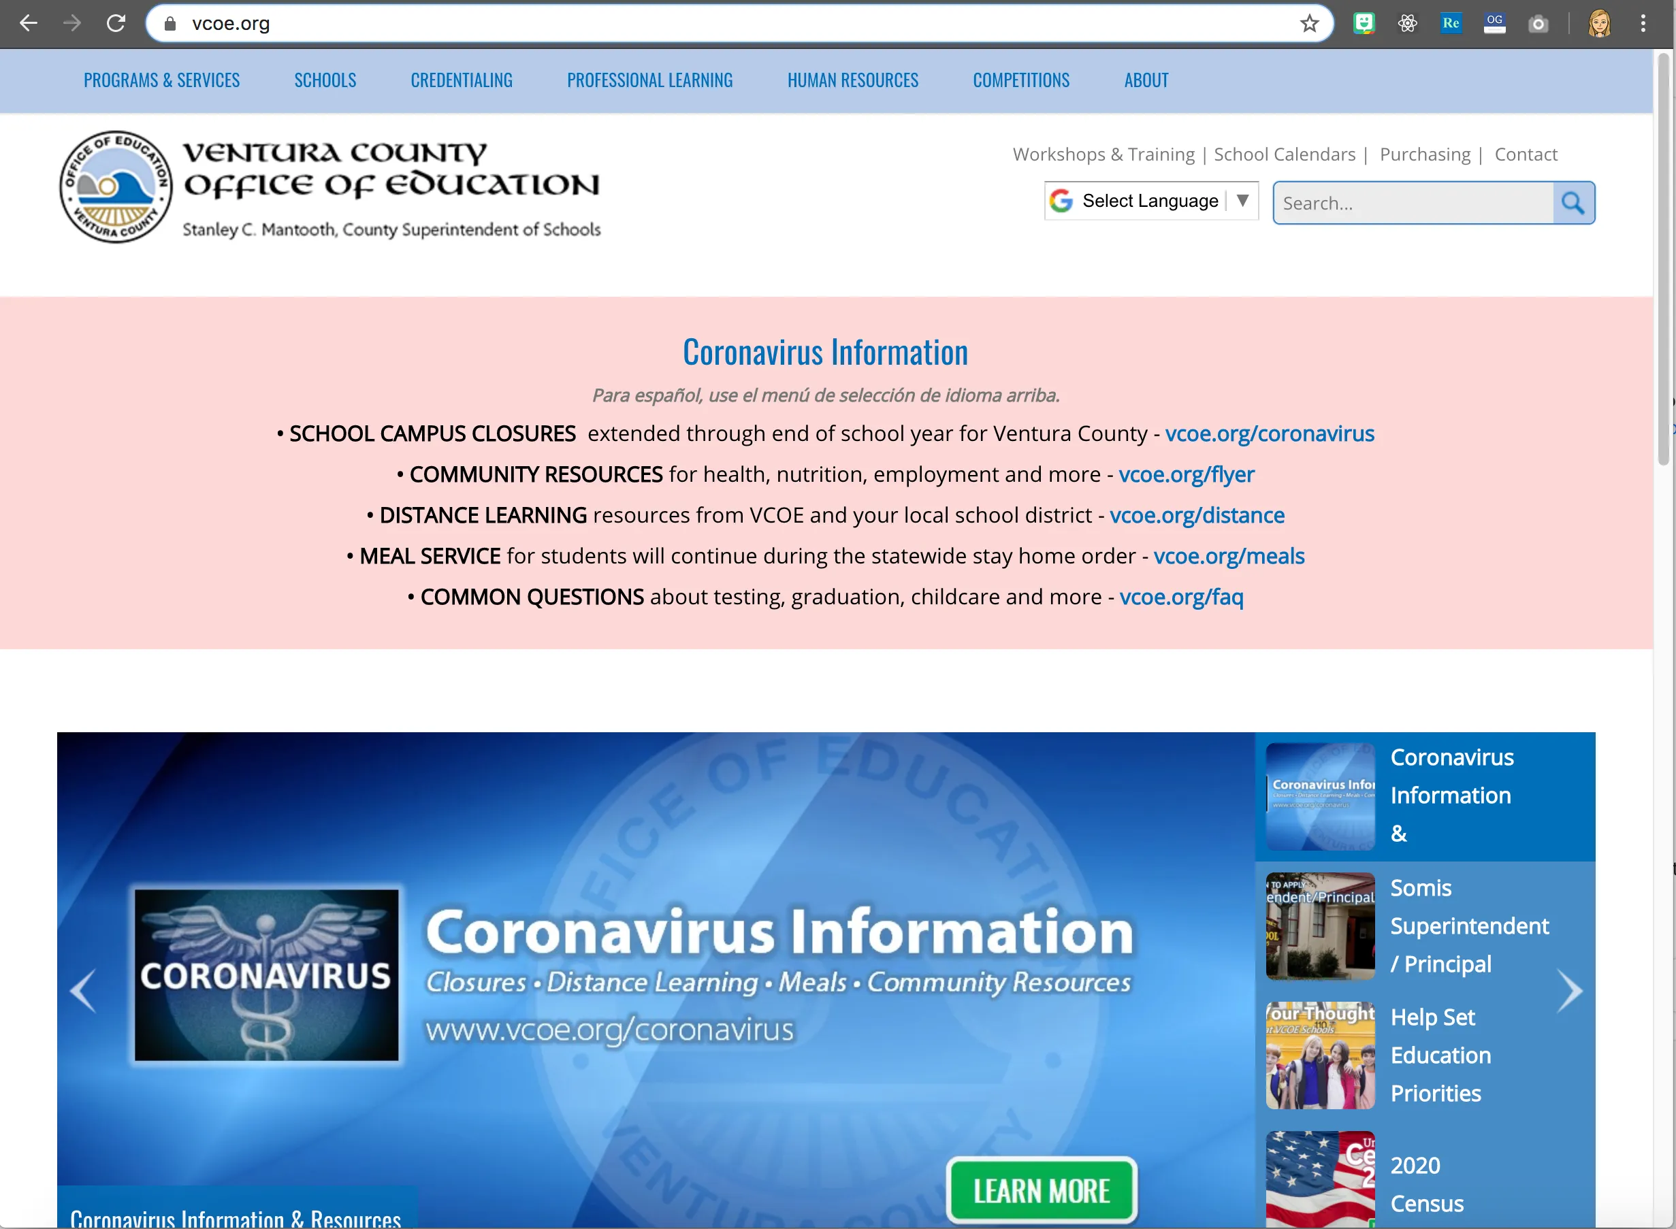Open the Chrome three-dot menu

click(x=1643, y=23)
